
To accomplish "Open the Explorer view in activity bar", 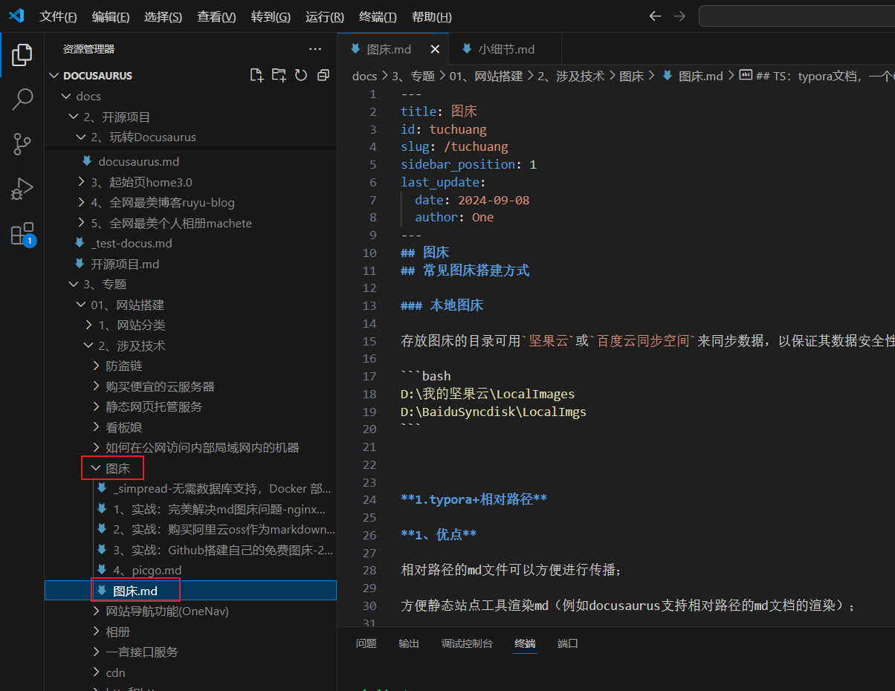I will (22, 54).
